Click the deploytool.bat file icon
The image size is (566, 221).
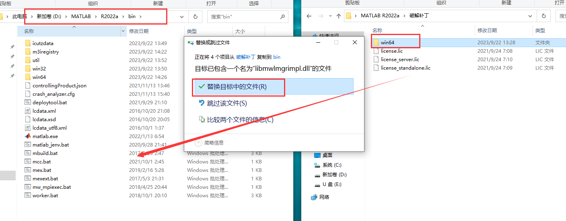tap(28, 102)
